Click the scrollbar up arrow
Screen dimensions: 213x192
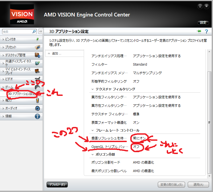pyautogui.click(x=209, y=52)
